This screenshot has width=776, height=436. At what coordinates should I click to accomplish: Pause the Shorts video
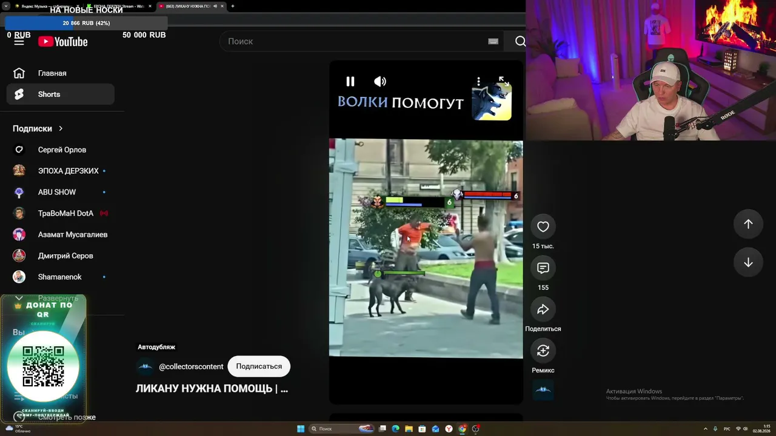[x=350, y=81]
